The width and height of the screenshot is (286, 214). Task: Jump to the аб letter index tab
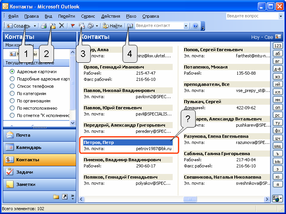[278, 53]
